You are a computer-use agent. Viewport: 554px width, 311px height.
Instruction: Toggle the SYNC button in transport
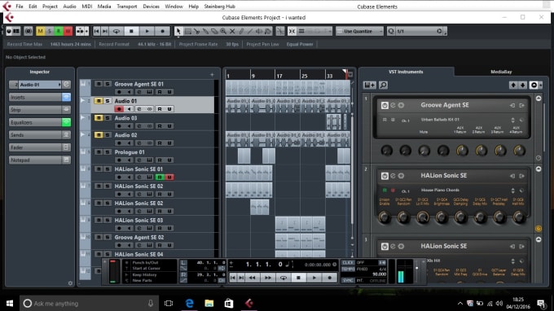[x=348, y=280]
